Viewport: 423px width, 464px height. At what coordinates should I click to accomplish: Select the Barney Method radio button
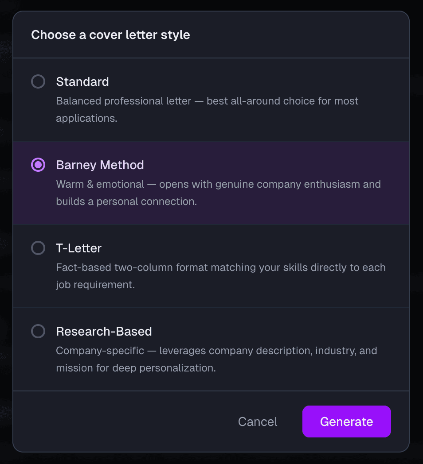(38, 165)
